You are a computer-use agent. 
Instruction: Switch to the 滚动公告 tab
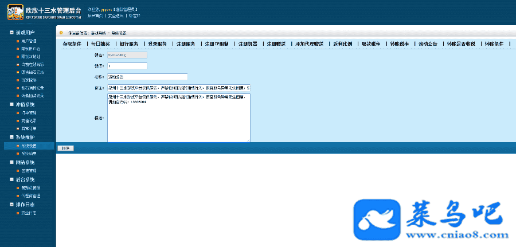pos(428,44)
